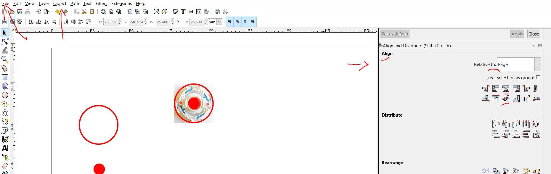Viewport: 551px width, 174px height.
Task: Decrease the height H stepper
Action: [206, 24]
